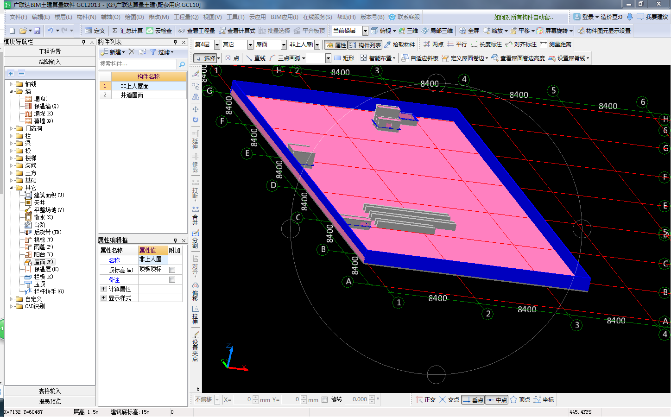Image resolution: width=671 pixels, height=417 pixels.
Task: Click the rotate tool in vertical toolbar
Action: (196, 120)
